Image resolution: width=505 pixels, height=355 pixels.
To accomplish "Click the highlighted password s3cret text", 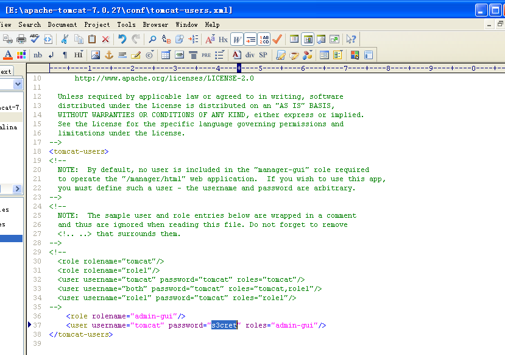I will (x=224, y=325).
